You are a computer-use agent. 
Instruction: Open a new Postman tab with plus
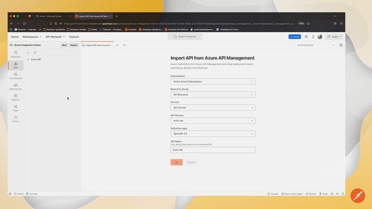[x=117, y=45]
